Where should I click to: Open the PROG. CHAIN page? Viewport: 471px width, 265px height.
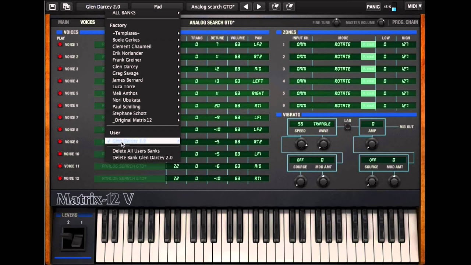405,22
